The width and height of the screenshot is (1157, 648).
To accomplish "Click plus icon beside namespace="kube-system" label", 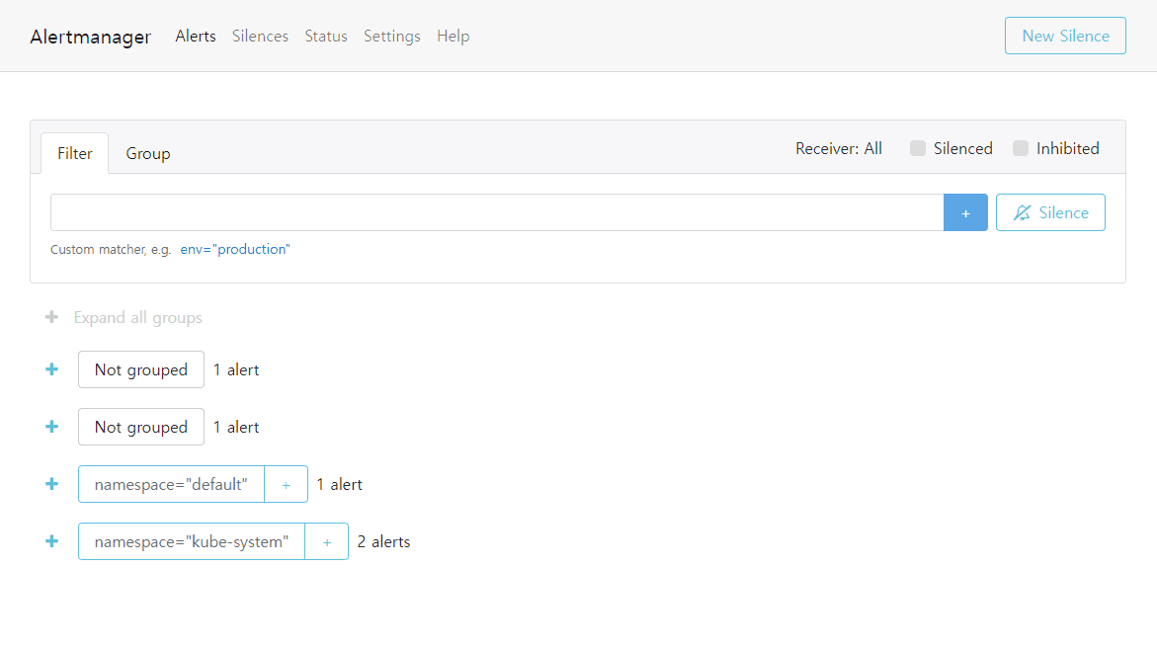I will (327, 541).
